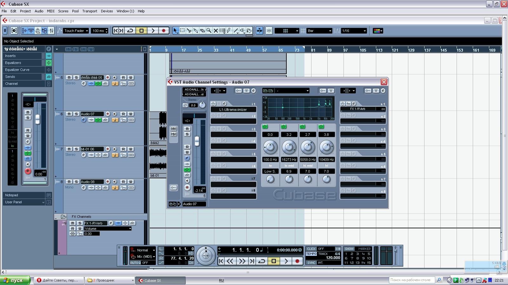Screen dimensions: 508x285
Task: Open the MIDI menu
Action: pyautogui.click(x=51, y=11)
